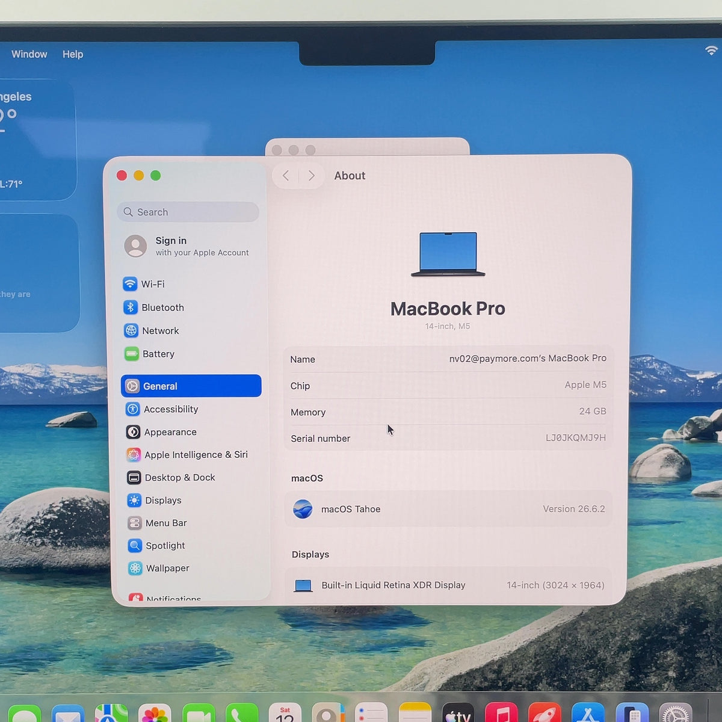Open System Settings from the Dock
The image size is (722, 722).
[x=676, y=713]
